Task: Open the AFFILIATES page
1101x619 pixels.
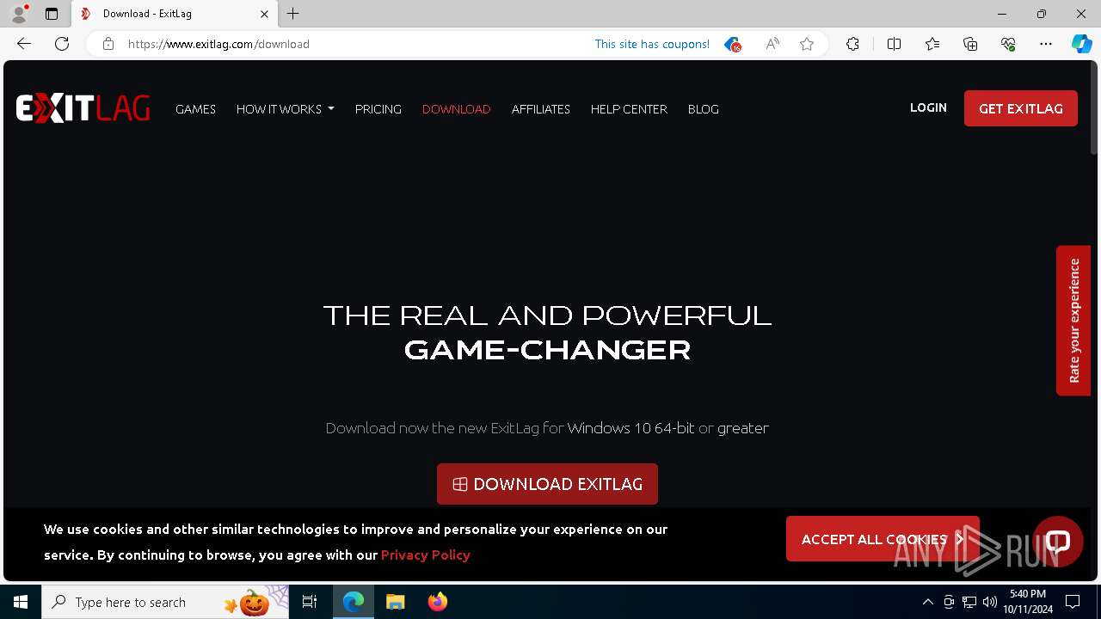Action: coord(541,109)
